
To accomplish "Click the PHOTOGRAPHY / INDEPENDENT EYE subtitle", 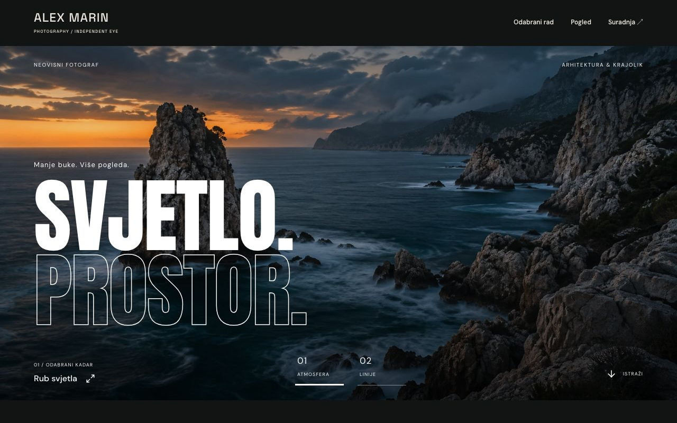I will [x=76, y=32].
